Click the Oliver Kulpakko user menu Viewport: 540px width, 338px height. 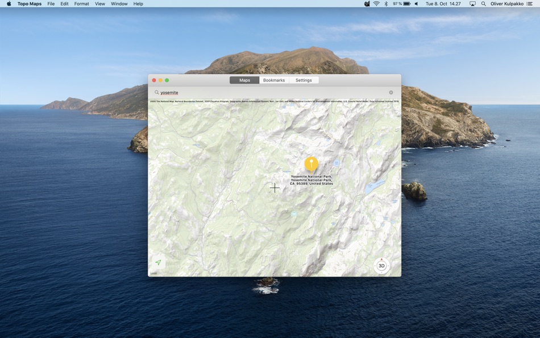pyautogui.click(x=507, y=4)
